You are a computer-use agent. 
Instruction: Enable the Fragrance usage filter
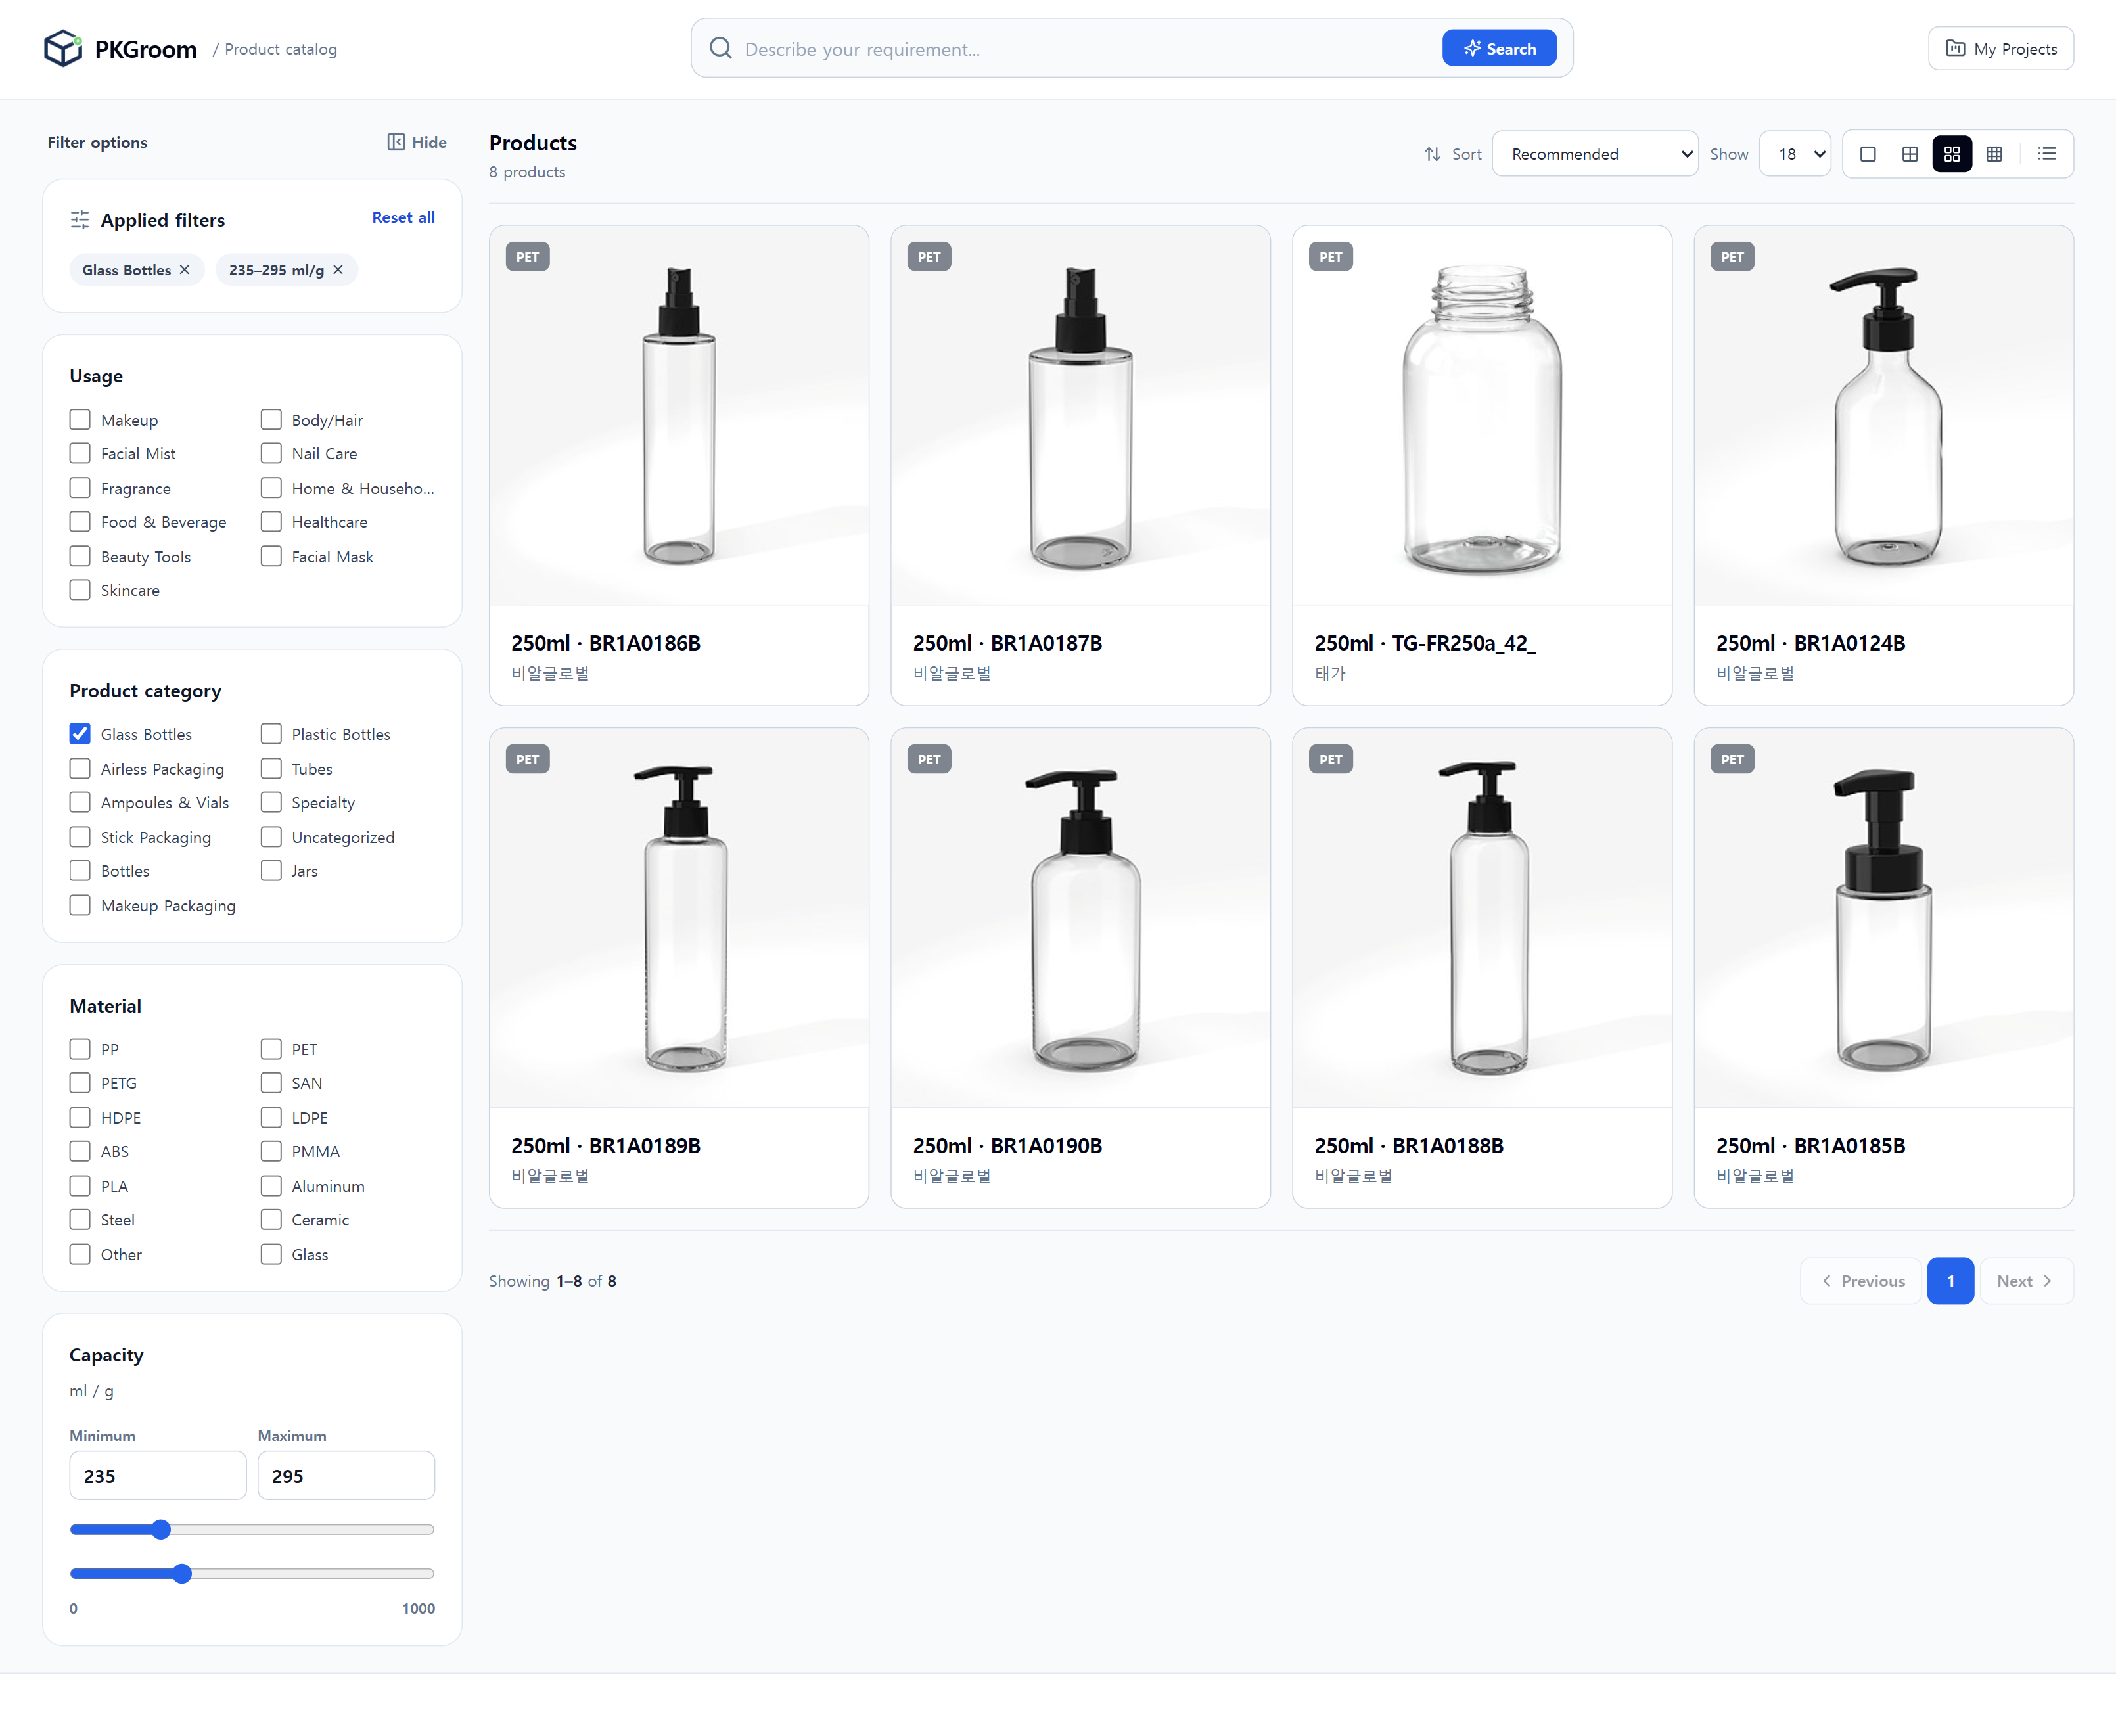(x=80, y=488)
